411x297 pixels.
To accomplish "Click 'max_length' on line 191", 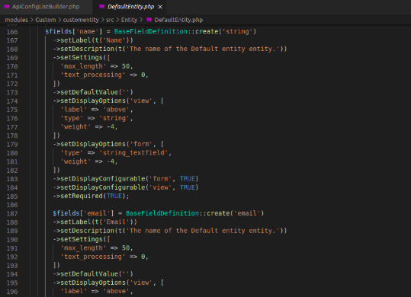I will [x=83, y=247].
